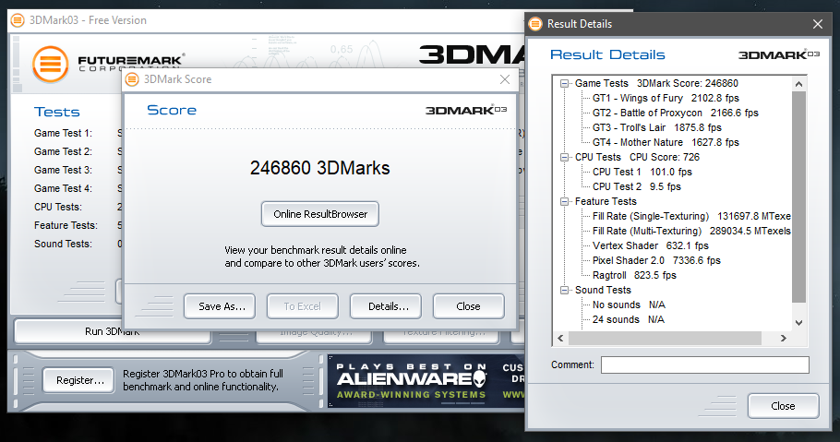Click Close button in Result Details window

[783, 406]
